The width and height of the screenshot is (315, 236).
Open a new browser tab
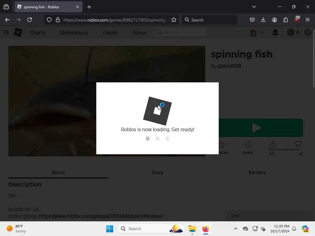[x=89, y=7]
